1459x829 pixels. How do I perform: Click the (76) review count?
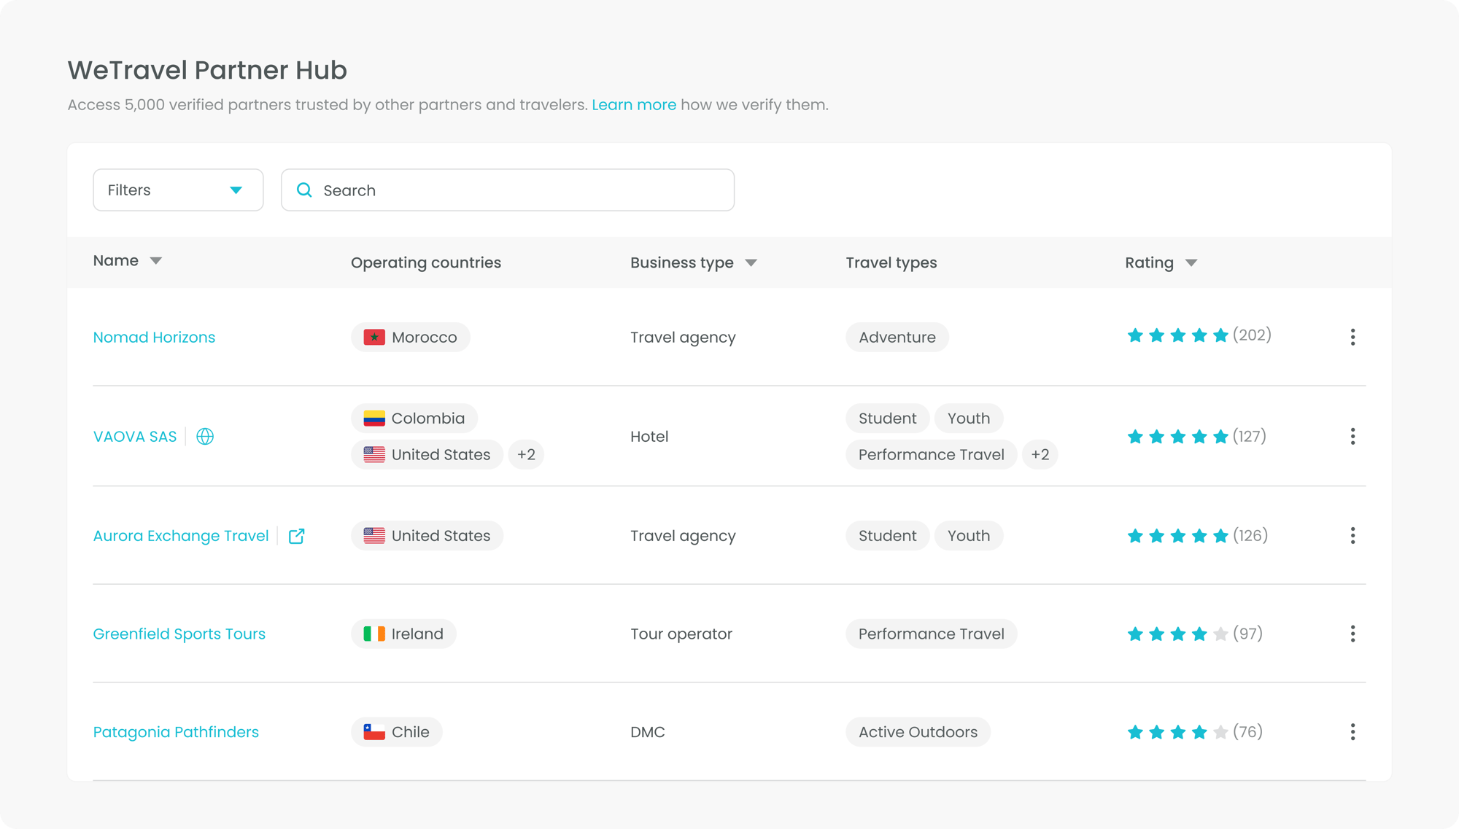tap(1247, 732)
